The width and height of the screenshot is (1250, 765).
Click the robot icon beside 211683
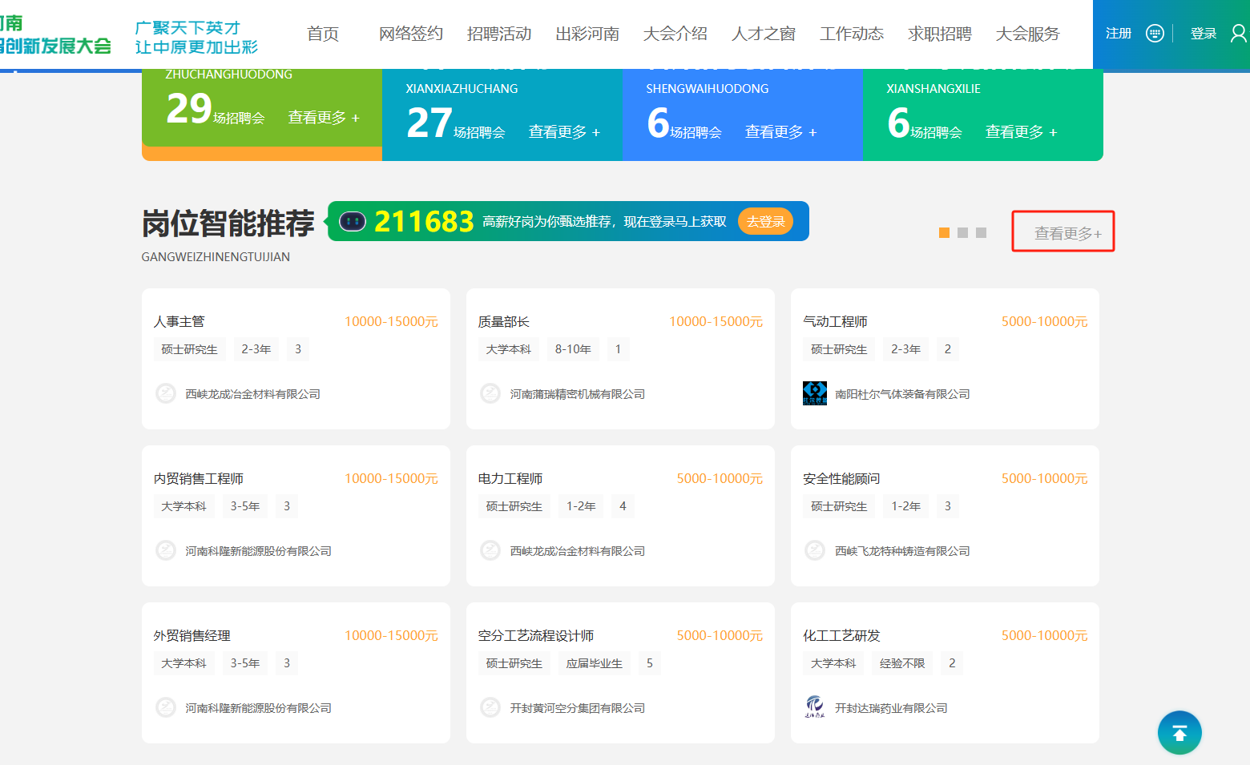tap(353, 221)
